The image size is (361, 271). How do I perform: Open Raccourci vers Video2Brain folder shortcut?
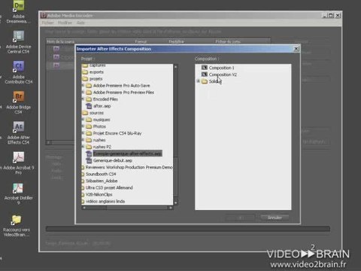click(x=17, y=226)
